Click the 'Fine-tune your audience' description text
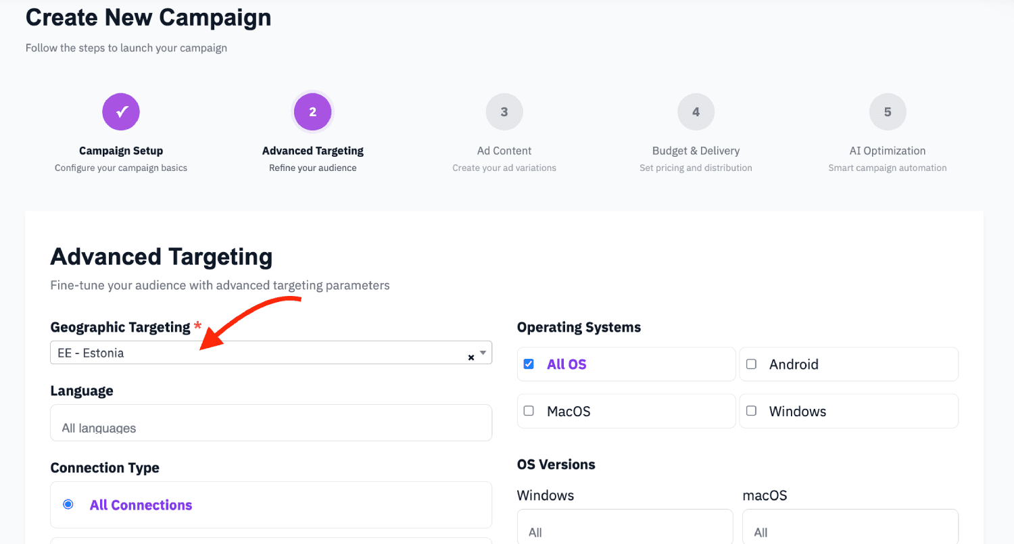This screenshot has height=544, width=1014. click(220, 285)
